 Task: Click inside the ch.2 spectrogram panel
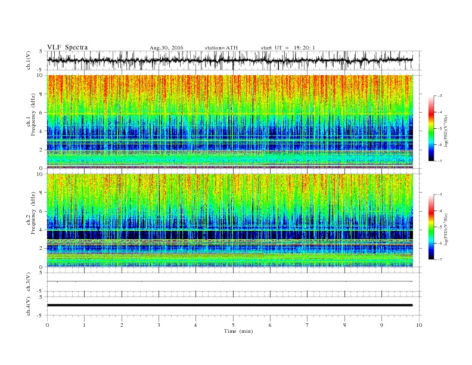click(x=229, y=220)
